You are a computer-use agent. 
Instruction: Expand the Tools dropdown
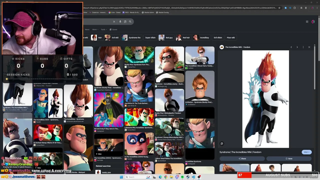coord(104,29)
